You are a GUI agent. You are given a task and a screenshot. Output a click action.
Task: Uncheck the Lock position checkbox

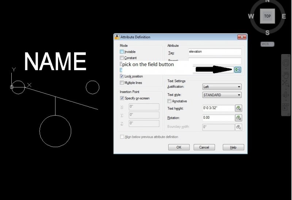tap(122, 76)
